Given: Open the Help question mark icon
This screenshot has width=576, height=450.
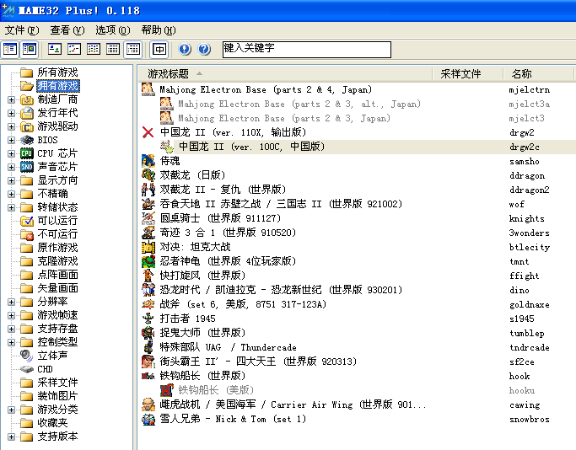Looking at the screenshot, I should [204, 49].
